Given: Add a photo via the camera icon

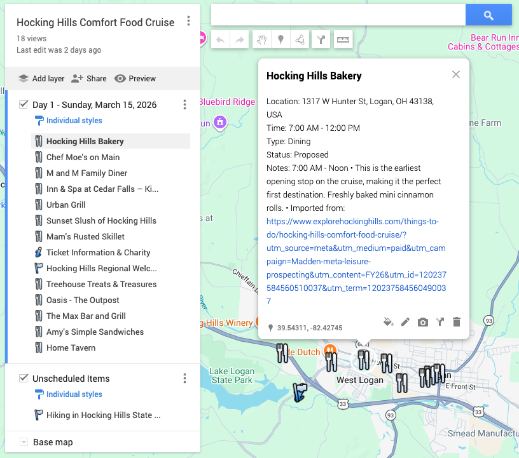Looking at the screenshot, I should point(422,322).
